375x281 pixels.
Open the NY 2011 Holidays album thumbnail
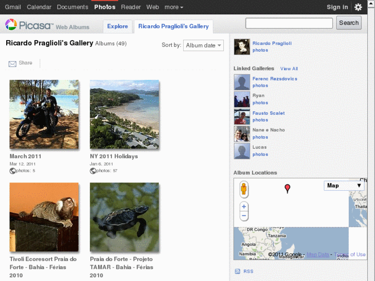(x=124, y=114)
